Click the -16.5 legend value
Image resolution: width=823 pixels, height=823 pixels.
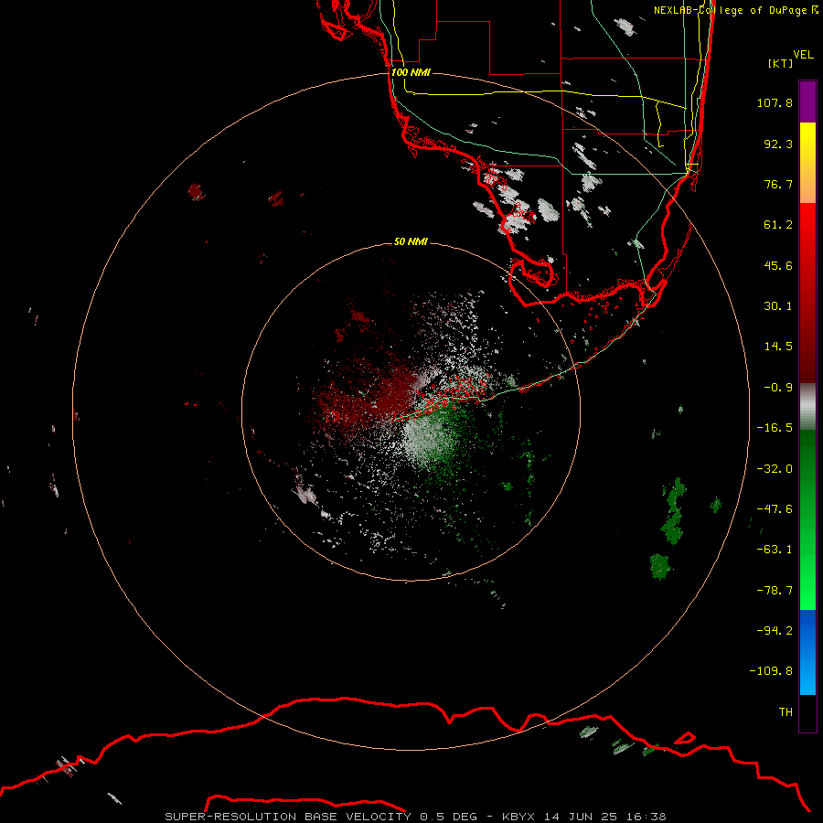[x=775, y=428]
